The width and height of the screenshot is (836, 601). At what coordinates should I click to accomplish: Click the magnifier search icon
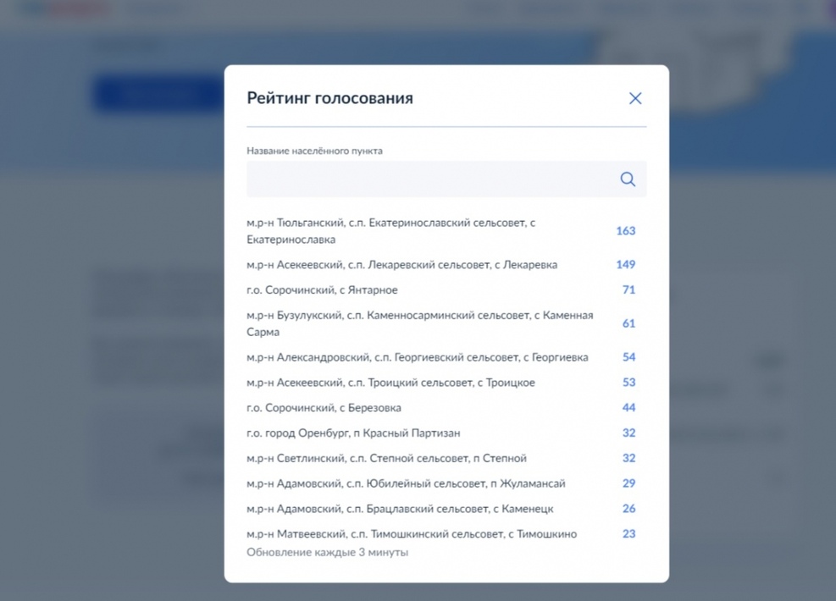(628, 179)
